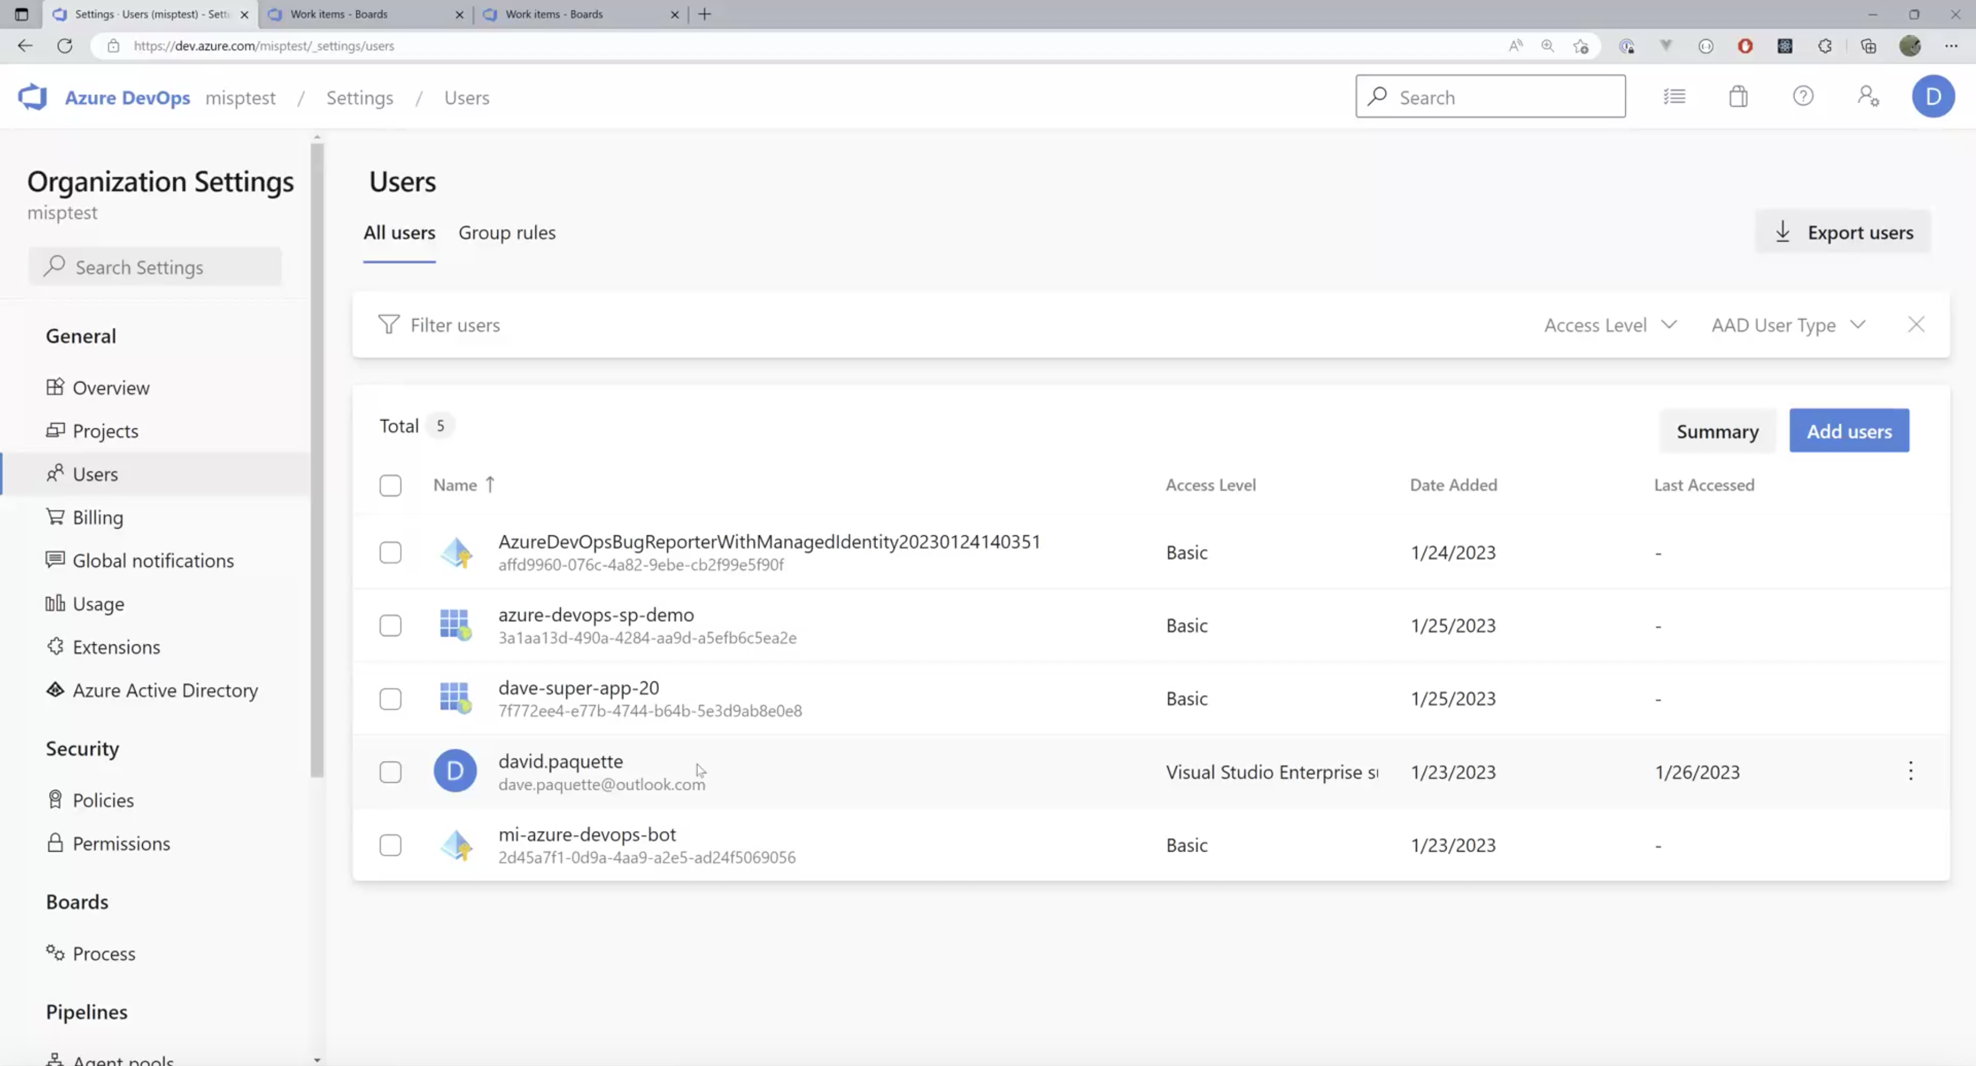Click the david.paquette row more options icon
The height and width of the screenshot is (1066, 1976).
click(1910, 771)
